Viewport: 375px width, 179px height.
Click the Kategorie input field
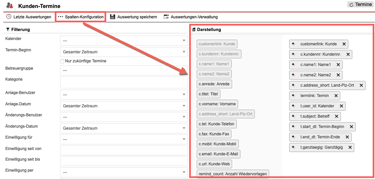[x=124, y=82]
